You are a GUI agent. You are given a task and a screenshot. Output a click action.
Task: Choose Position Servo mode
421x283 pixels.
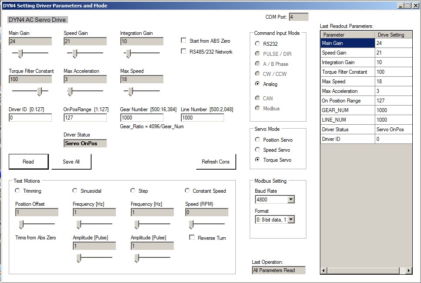[x=258, y=140]
